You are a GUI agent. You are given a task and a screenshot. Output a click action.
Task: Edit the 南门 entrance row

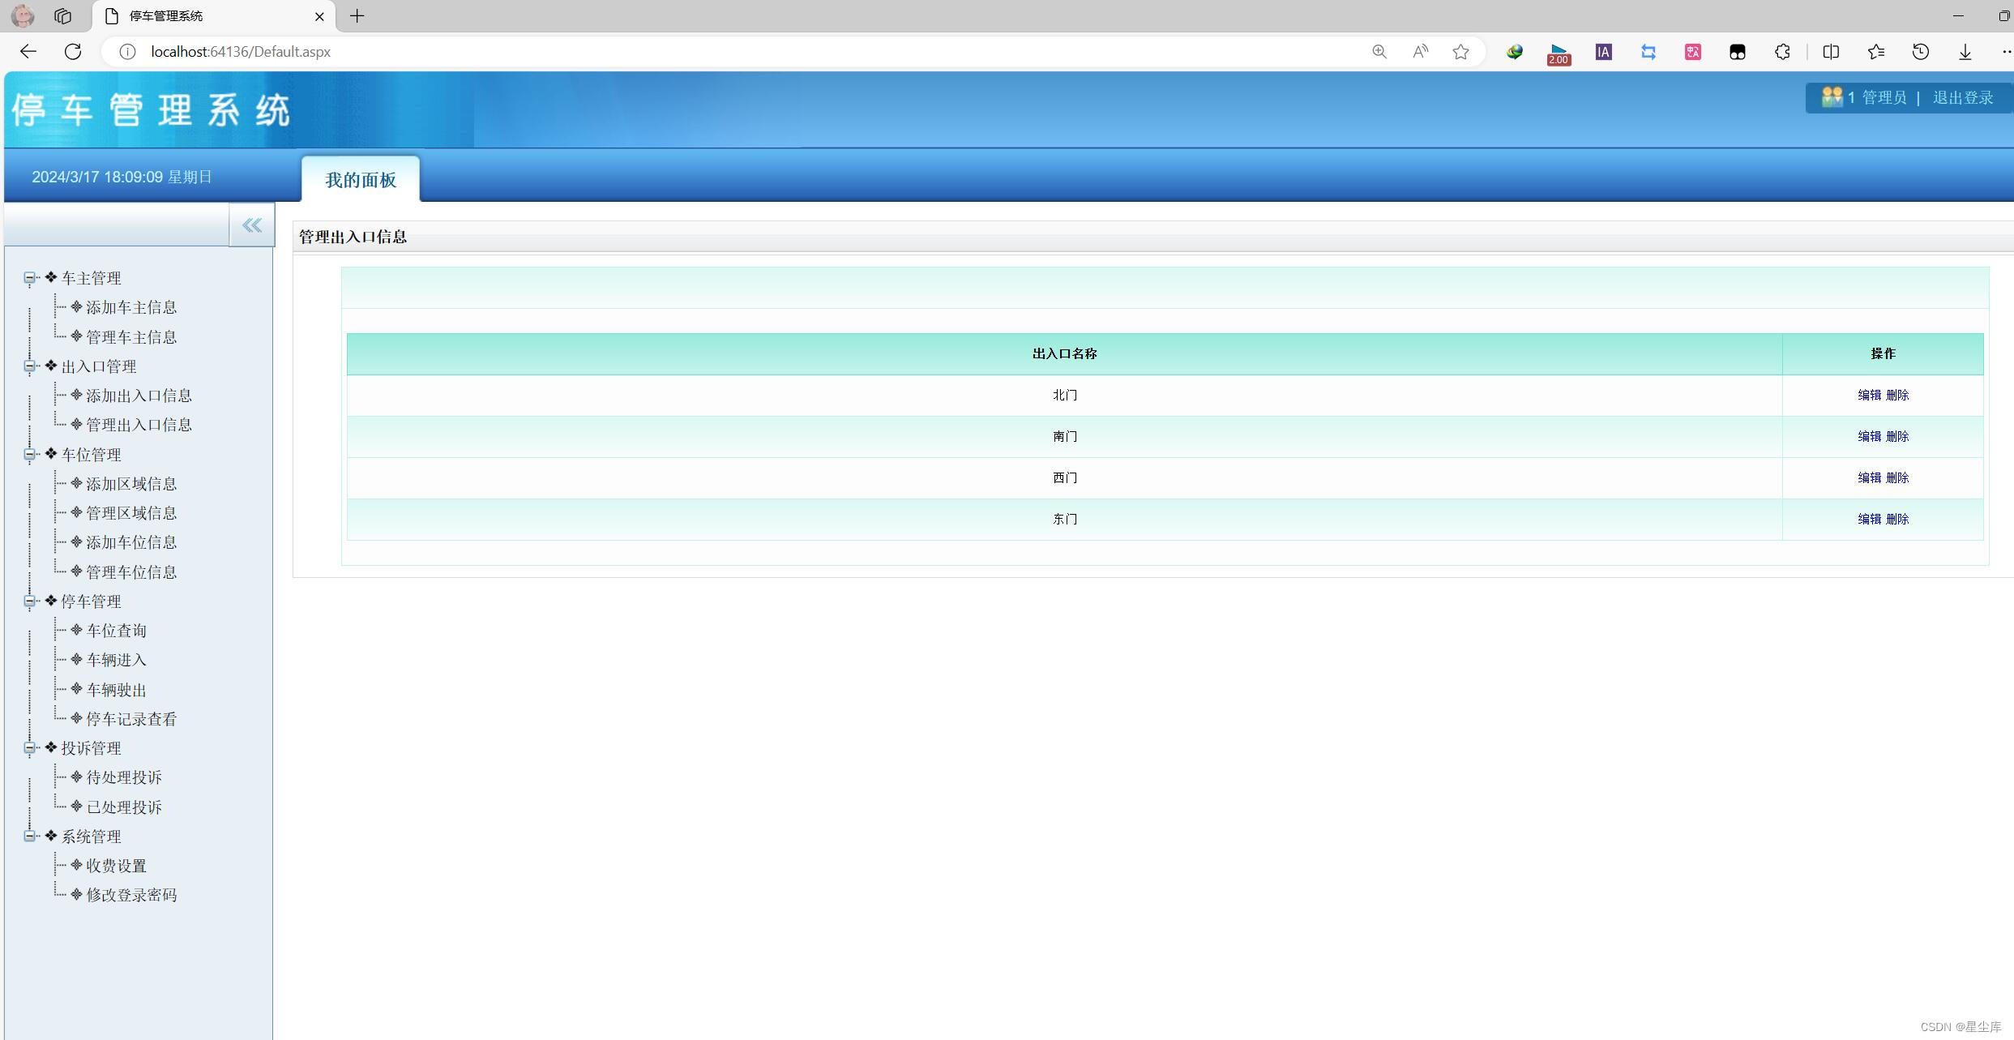[x=1869, y=436]
